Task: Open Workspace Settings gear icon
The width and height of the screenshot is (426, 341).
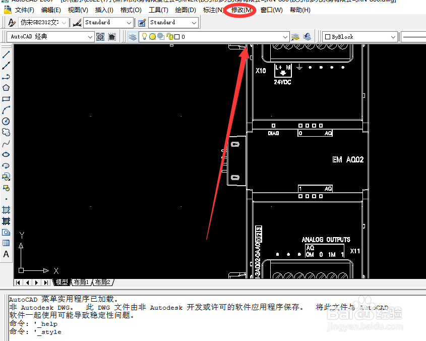Action: (100, 37)
